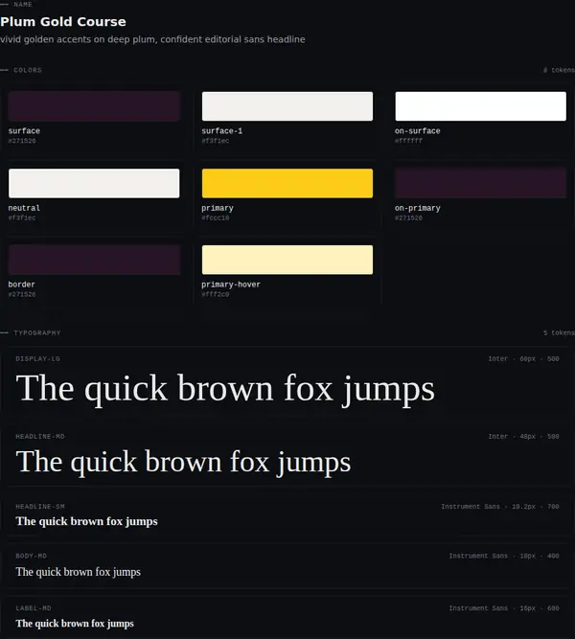Viewport: 575px width, 639px height.
Task: Click the hex value under 'surface'
Action: click(x=22, y=141)
